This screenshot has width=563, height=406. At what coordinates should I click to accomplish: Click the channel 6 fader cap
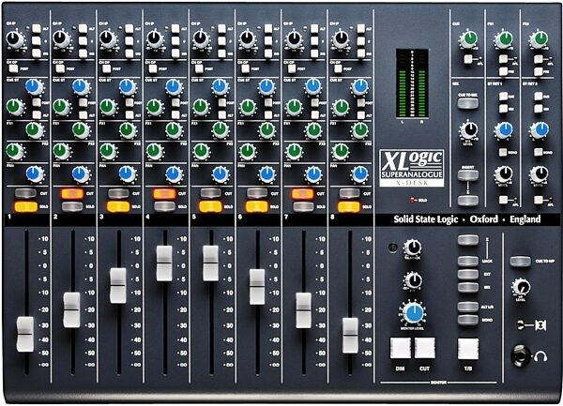tap(257, 287)
